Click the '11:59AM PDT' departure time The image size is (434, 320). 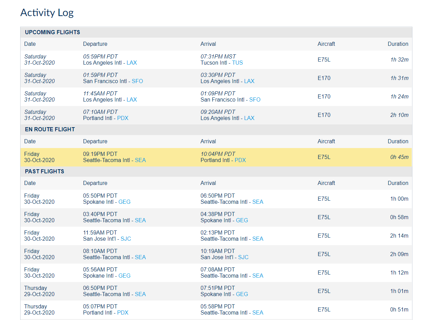(x=100, y=233)
